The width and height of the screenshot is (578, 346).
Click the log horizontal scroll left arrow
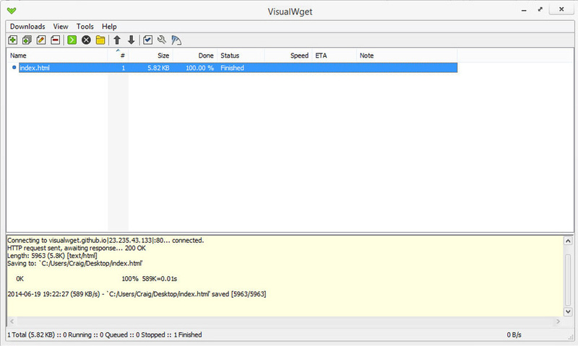12,321
